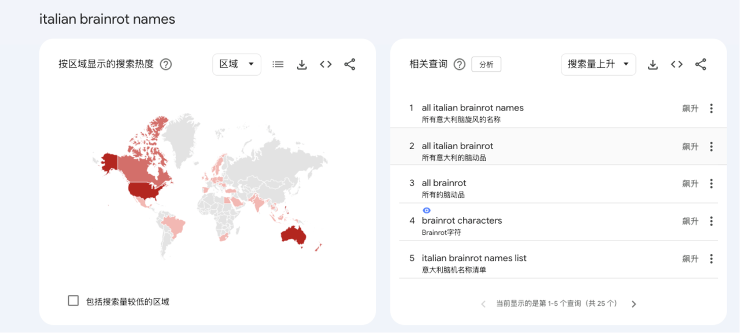Open more options for italian brainrot names list
This screenshot has width=740, height=333.
(x=711, y=259)
